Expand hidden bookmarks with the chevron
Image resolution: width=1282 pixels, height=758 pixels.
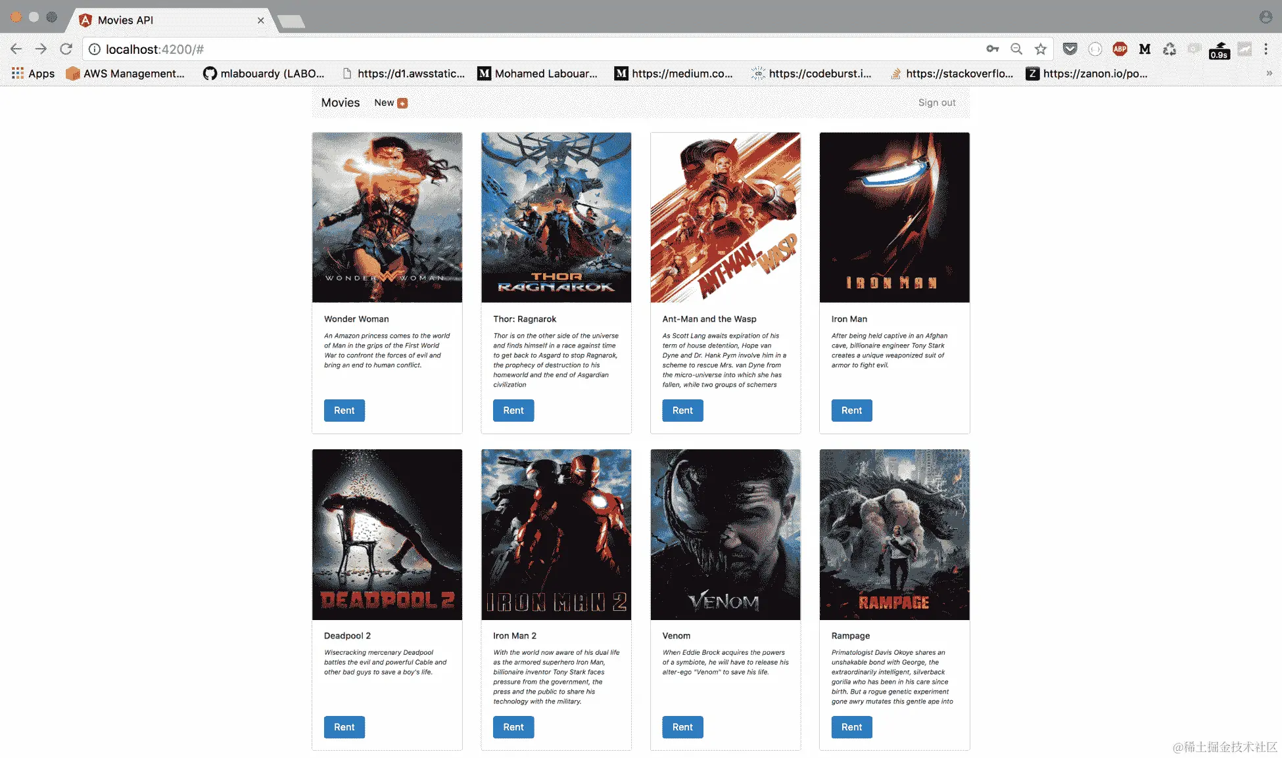click(1269, 74)
